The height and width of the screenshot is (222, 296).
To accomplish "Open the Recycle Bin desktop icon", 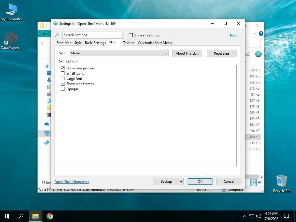I will (x=282, y=183).
